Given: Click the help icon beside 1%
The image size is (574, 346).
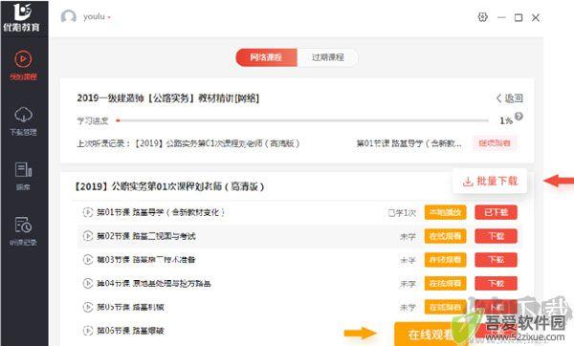Looking at the screenshot, I should click(519, 117).
